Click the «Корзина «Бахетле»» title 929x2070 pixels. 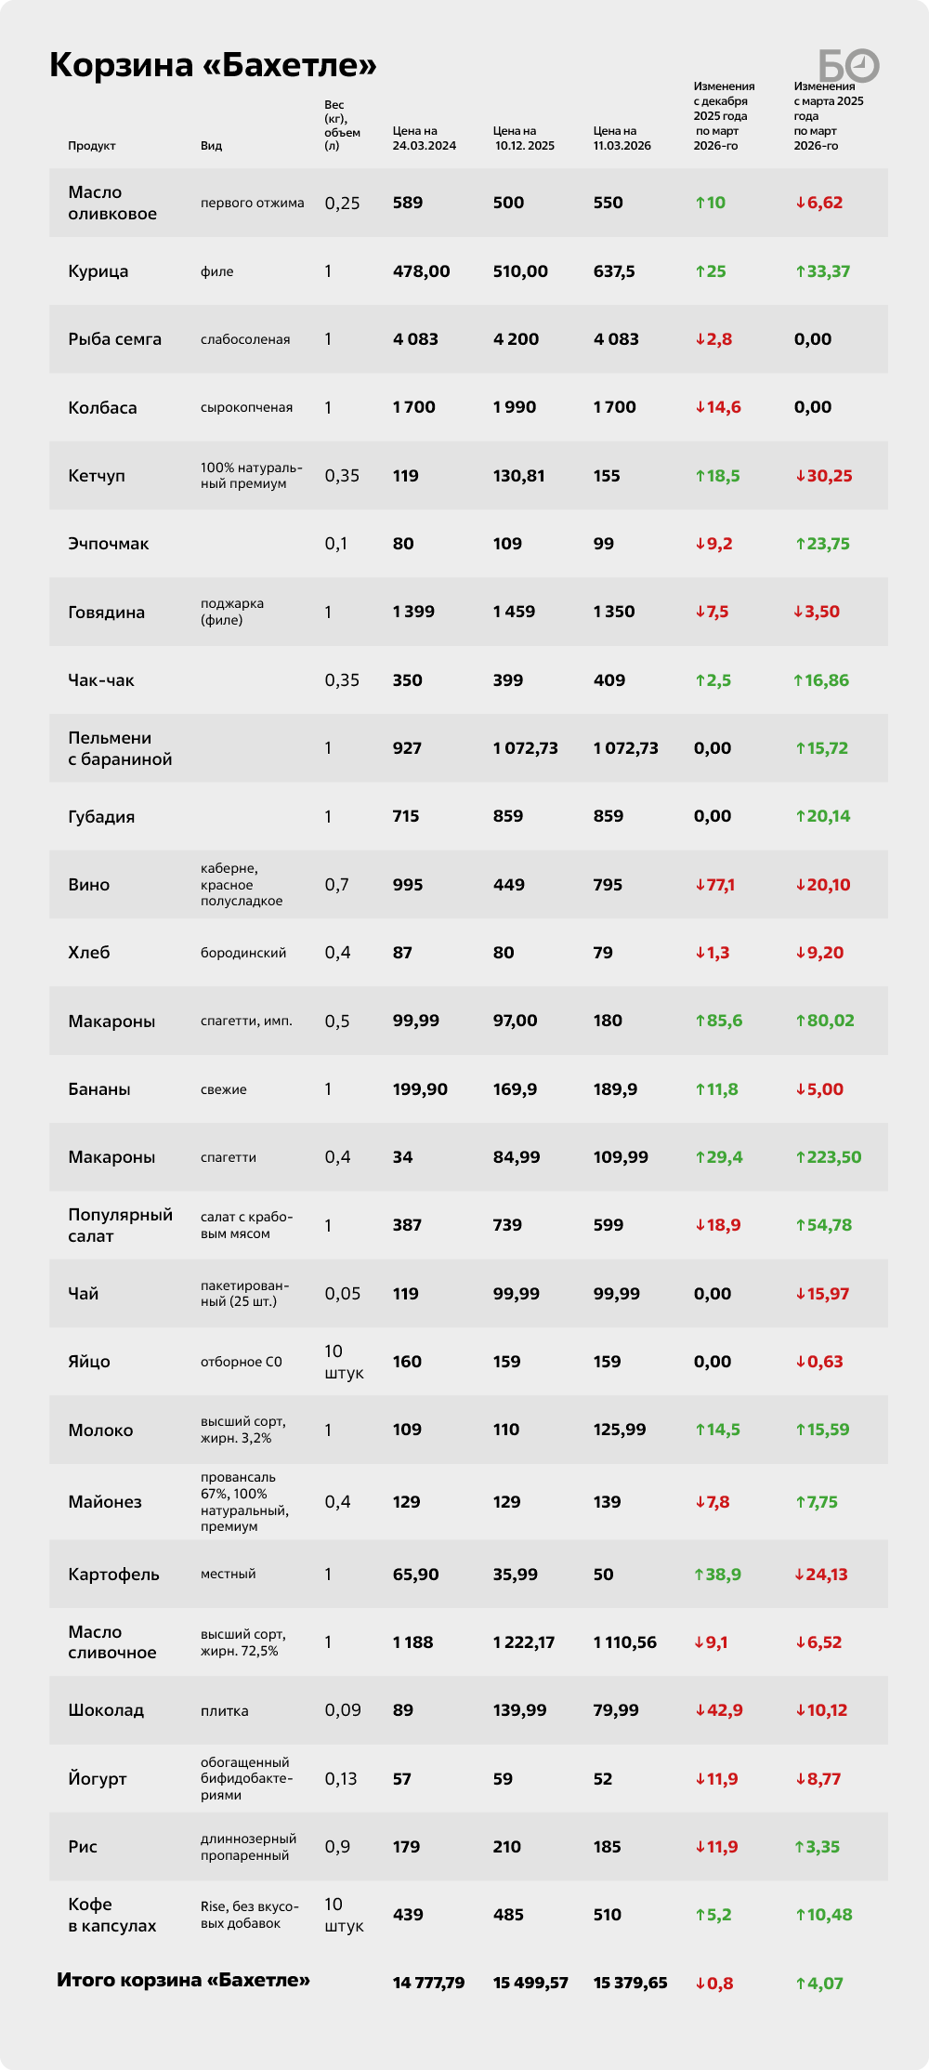point(213,65)
